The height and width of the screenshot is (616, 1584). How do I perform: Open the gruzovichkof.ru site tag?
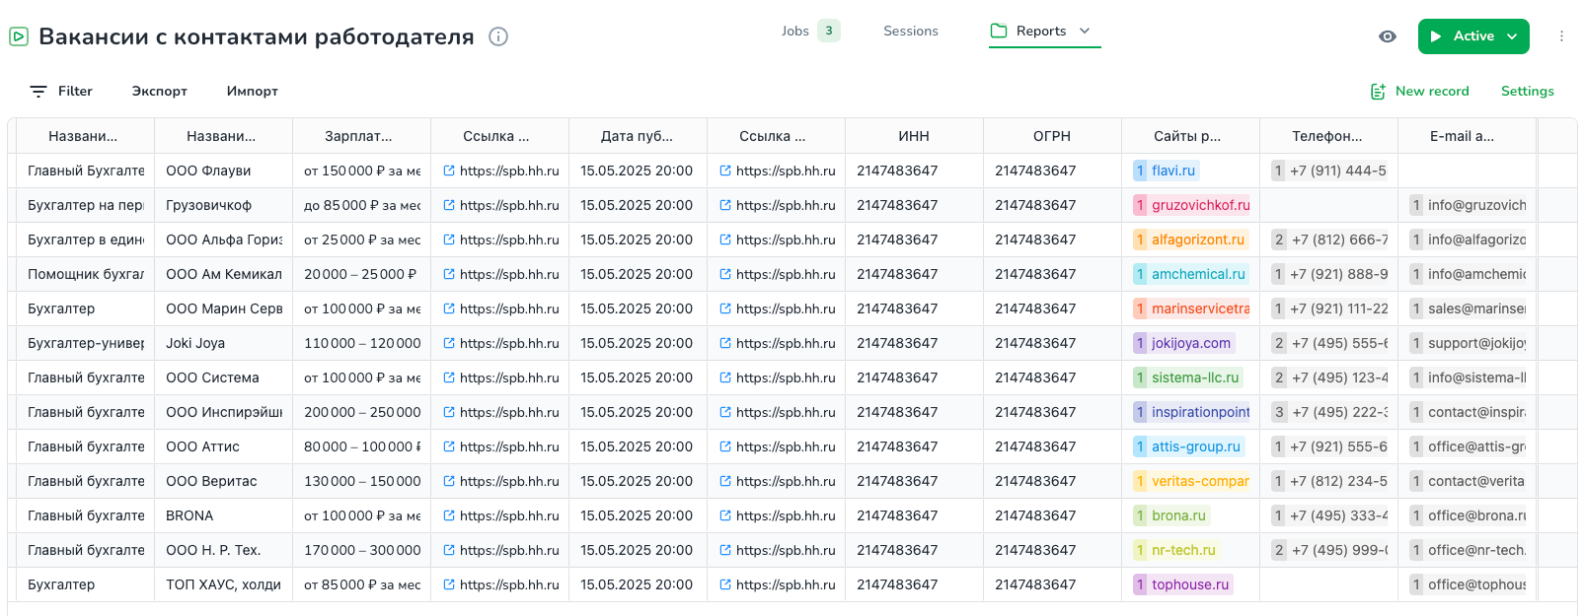point(1192,205)
